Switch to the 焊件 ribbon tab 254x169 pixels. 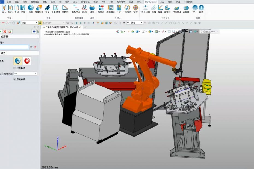click(x=67, y=2)
